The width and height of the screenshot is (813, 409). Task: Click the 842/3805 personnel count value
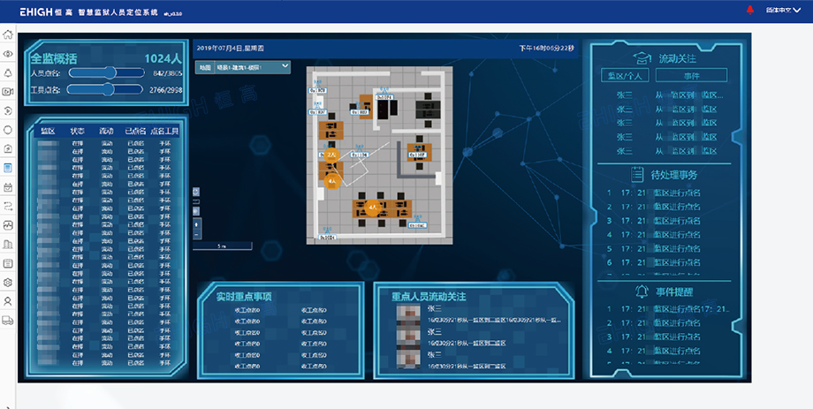click(x=168, y=73)
